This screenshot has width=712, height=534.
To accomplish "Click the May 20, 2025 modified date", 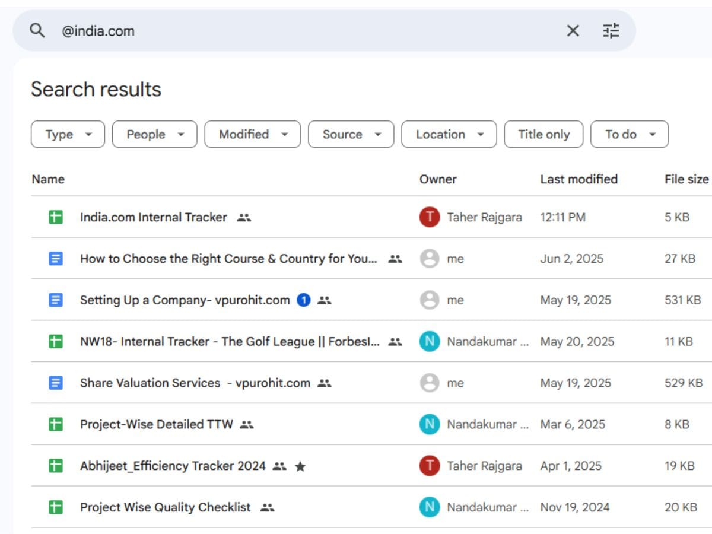I will coord(577,342).
